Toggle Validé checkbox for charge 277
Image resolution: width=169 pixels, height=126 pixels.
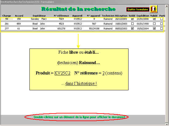[x=154, y=28]
